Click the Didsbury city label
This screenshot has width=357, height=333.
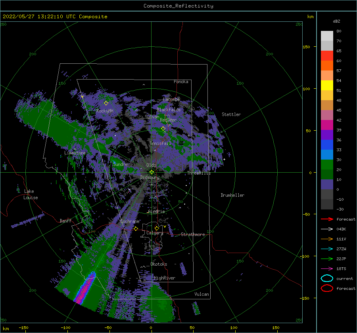pyautogui.click(x=150, y=177)
